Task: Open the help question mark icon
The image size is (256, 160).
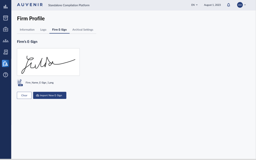Action: (6, 75)
